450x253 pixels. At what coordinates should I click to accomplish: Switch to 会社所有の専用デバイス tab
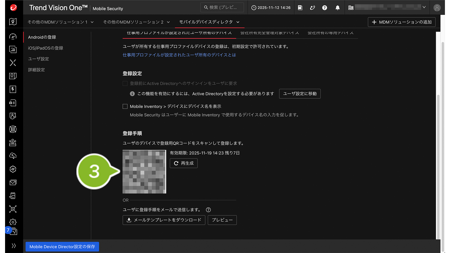330,33
